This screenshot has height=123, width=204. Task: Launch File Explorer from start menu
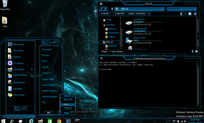pos(16,69)
